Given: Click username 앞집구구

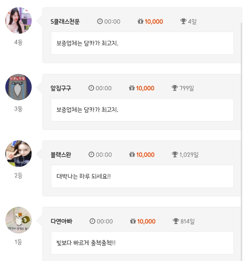Looking at the screenshot, I should click(x=61, y=88).
